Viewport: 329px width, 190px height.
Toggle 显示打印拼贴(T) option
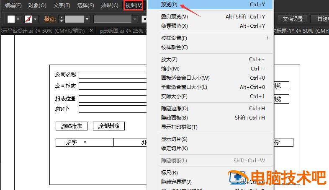coord(179,127)
